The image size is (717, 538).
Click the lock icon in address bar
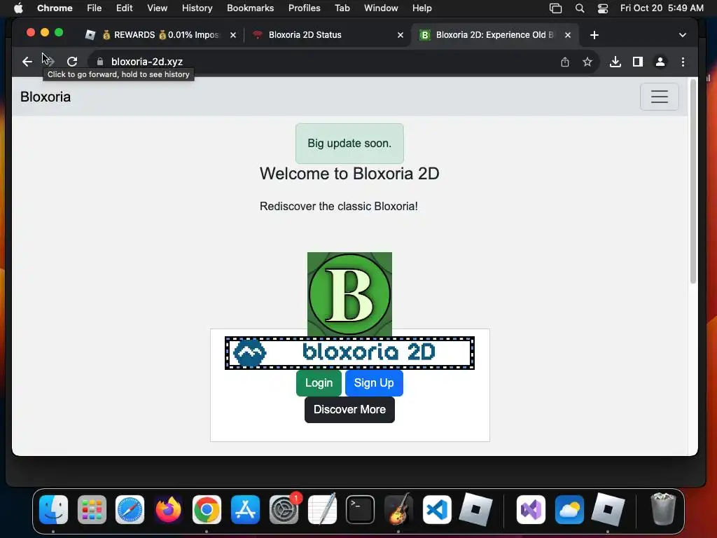[100, 62]
